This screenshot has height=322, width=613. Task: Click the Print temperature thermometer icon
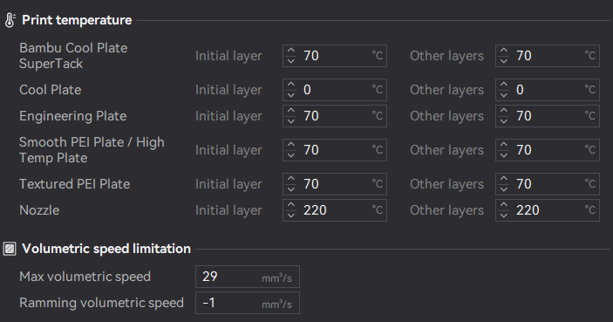[x=10, y=20]
